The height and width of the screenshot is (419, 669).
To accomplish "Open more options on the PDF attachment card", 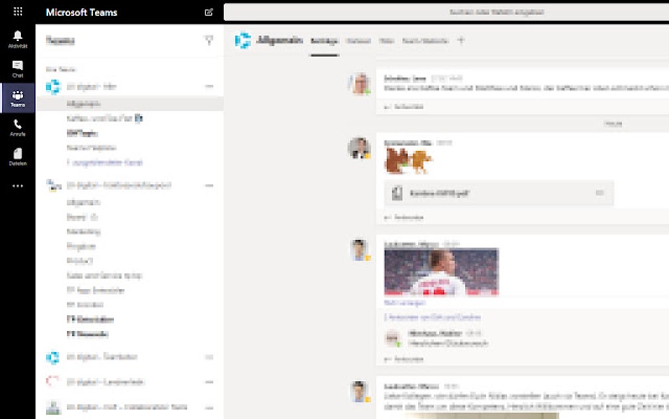I will [598, 194].
